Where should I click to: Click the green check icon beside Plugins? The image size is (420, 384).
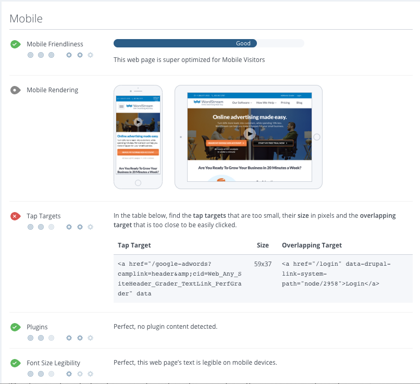[x=15, y=327]
